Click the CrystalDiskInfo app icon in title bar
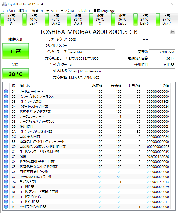 (x=4, y=4)
